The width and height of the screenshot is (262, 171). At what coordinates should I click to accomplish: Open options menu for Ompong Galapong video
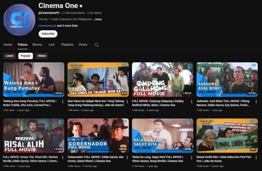(x=192, y=102)
